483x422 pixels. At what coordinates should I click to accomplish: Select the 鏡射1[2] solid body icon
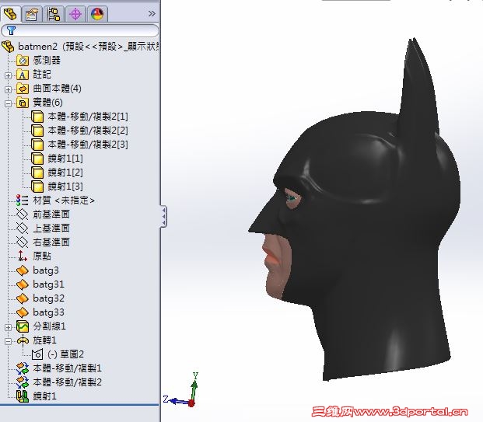37,173
